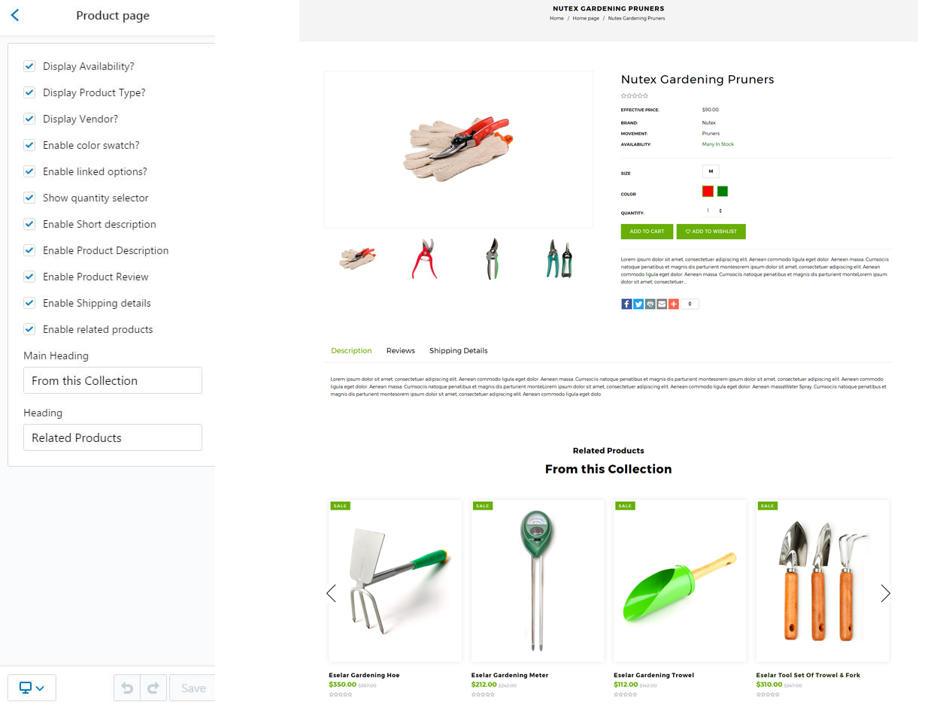Click the orange plus share icon
Viewport: 937px width, 708px height.
[x=674, y=304]
